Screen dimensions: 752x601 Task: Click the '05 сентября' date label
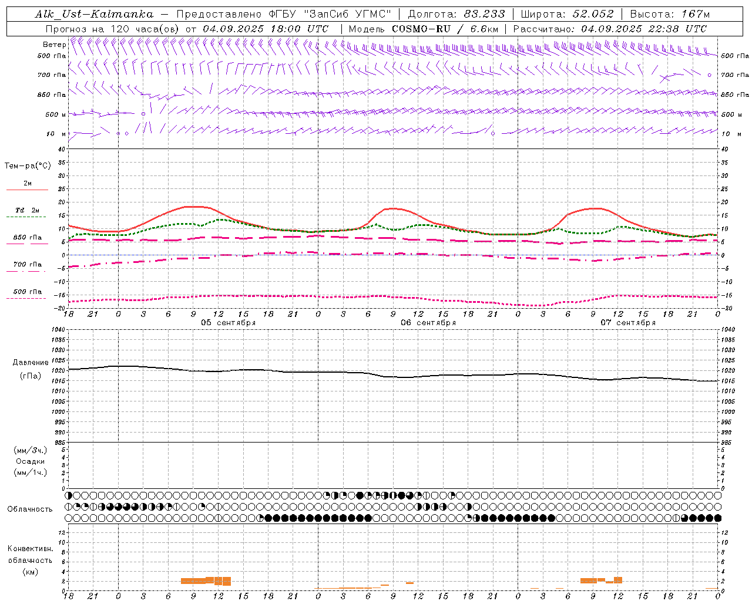pos(229,323)
